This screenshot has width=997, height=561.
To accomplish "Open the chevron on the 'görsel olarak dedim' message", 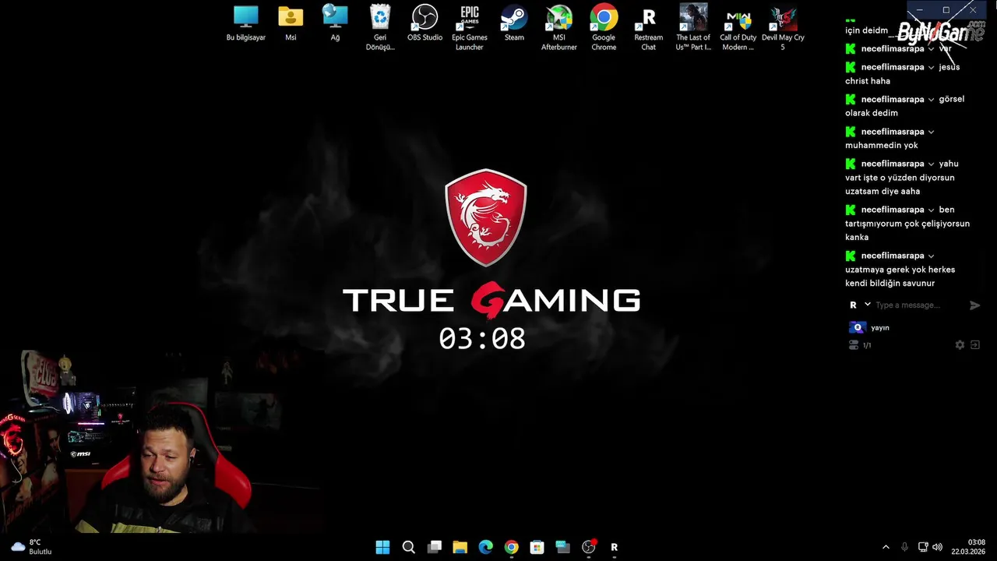I will coord(931,100).
